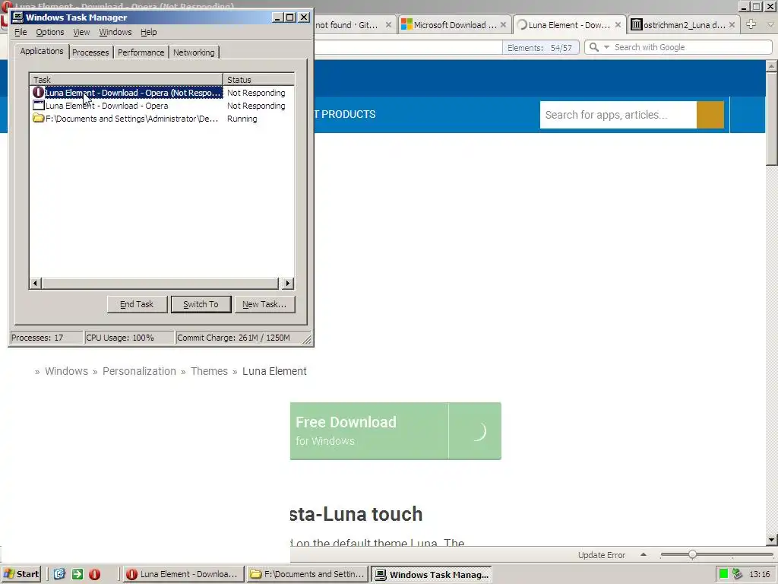Click the Elements 54/57 progress indicator
This screenshot has height=584, width=778.
(x=540, y=48)
